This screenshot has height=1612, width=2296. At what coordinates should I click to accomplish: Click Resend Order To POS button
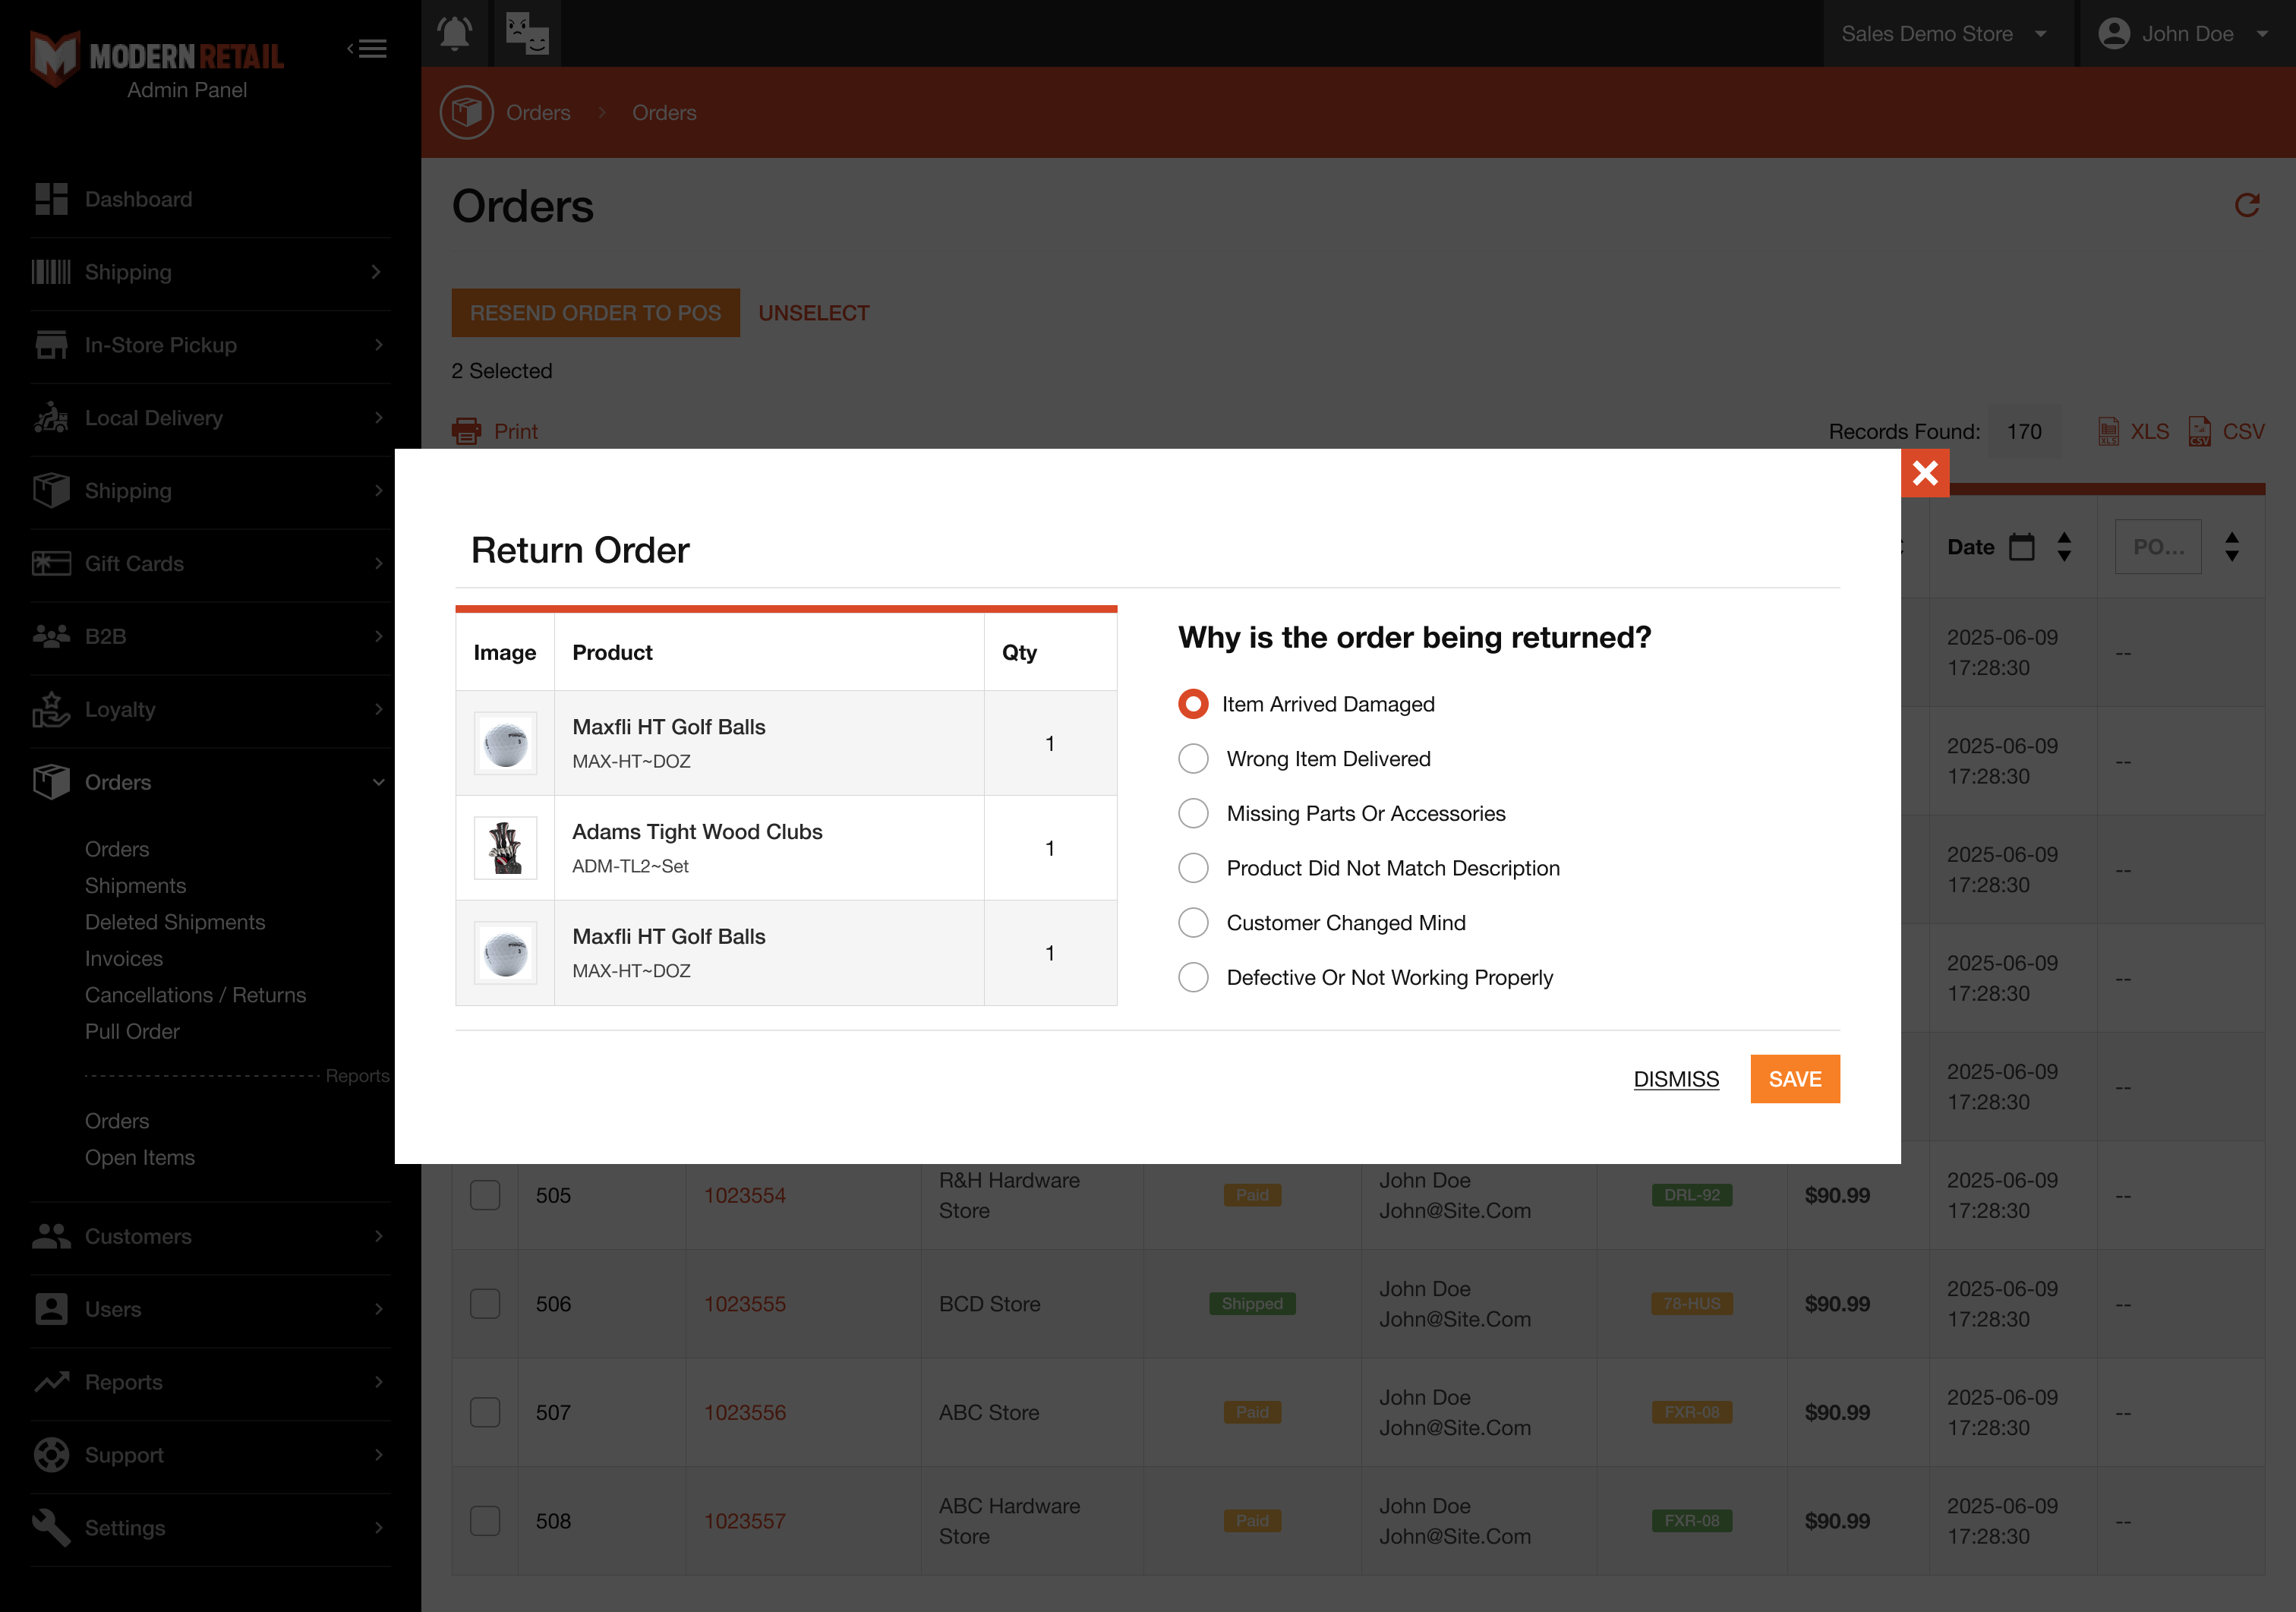coord(595,313)
